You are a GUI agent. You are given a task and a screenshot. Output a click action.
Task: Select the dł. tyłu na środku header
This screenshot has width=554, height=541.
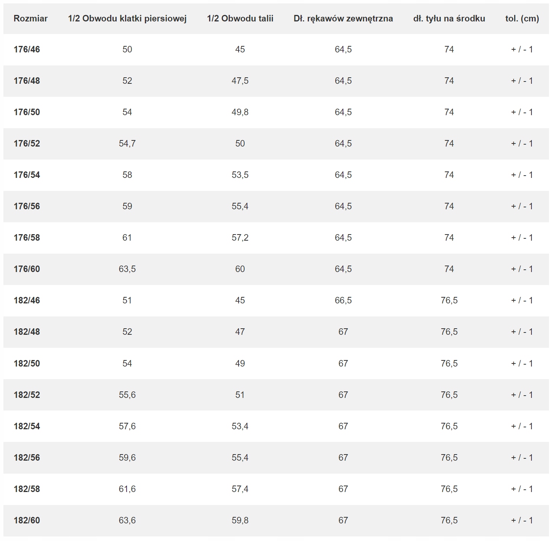point(449,18)
